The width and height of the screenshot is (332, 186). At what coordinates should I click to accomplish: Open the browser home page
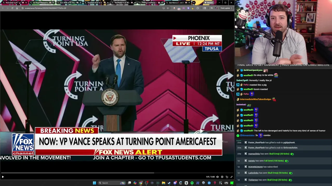[17, 8]
